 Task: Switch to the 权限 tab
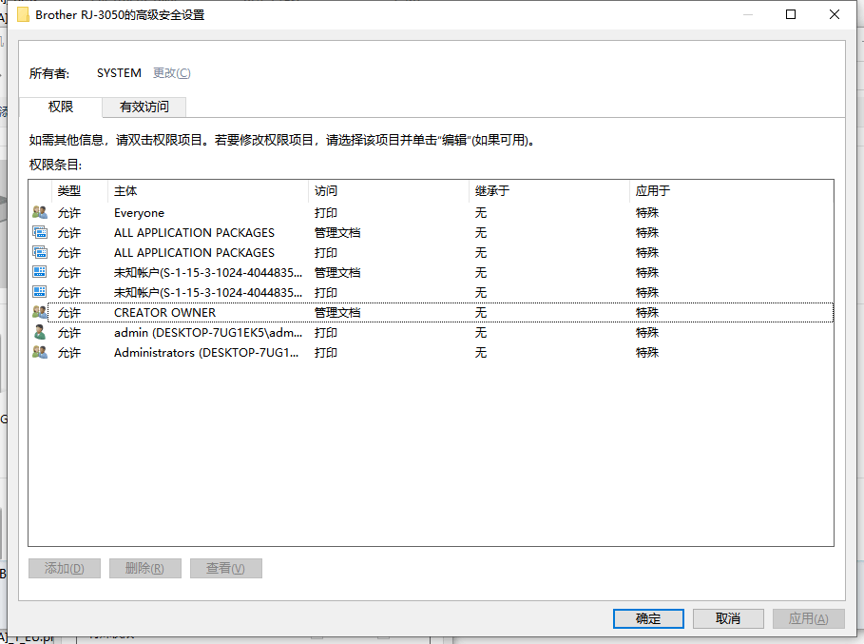[x=61, y=107]
